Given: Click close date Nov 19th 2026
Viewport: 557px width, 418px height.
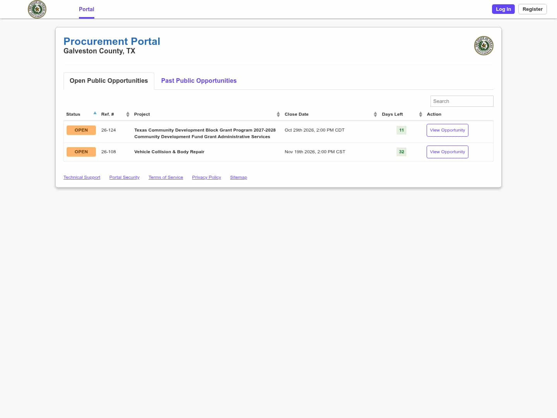Looking at the screenshot, I should (x=315, y=152).
